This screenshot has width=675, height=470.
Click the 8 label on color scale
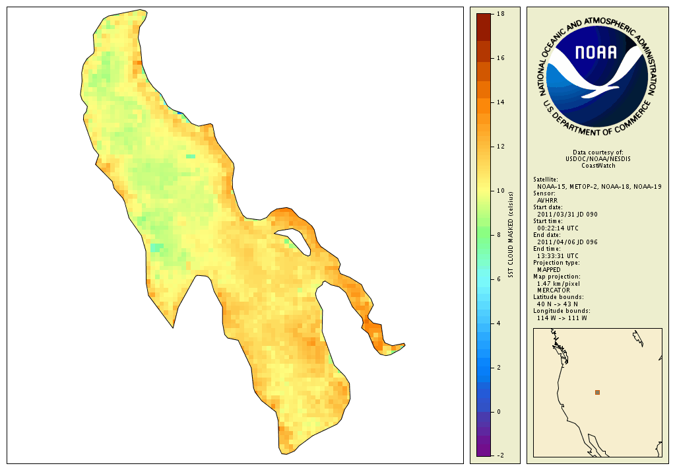[x=499, y=235]
